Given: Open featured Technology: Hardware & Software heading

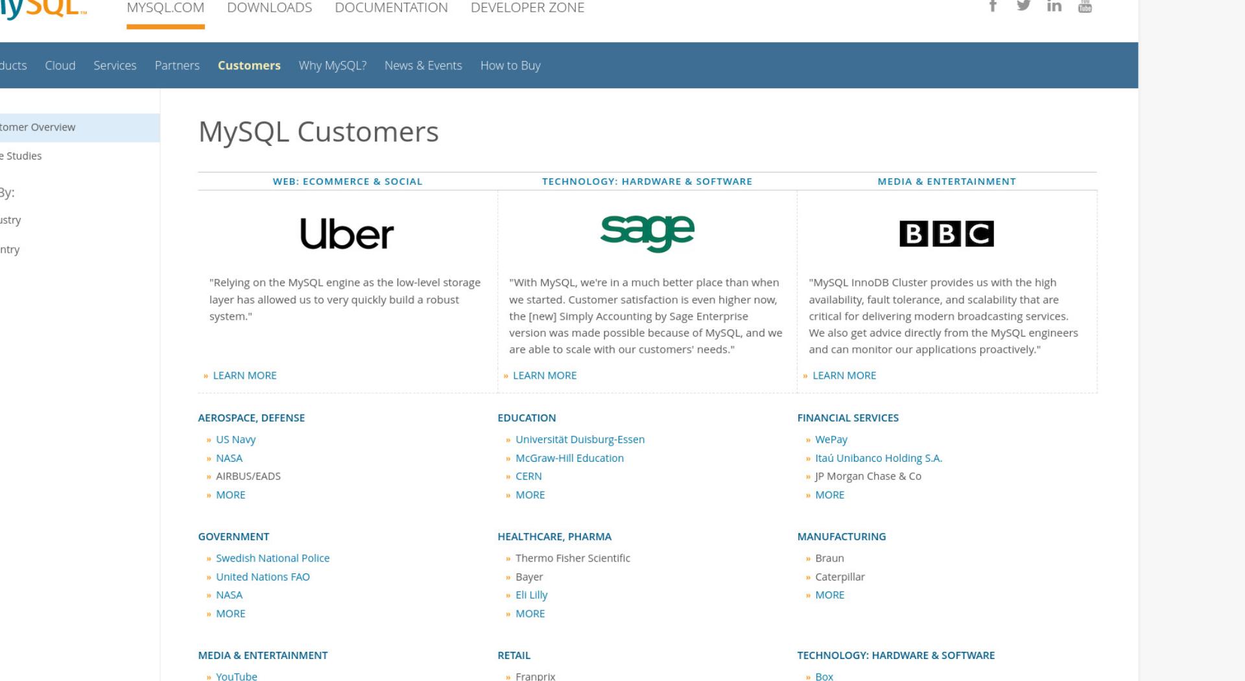Looking at the screenshot, I should click(x=647, y=182).
